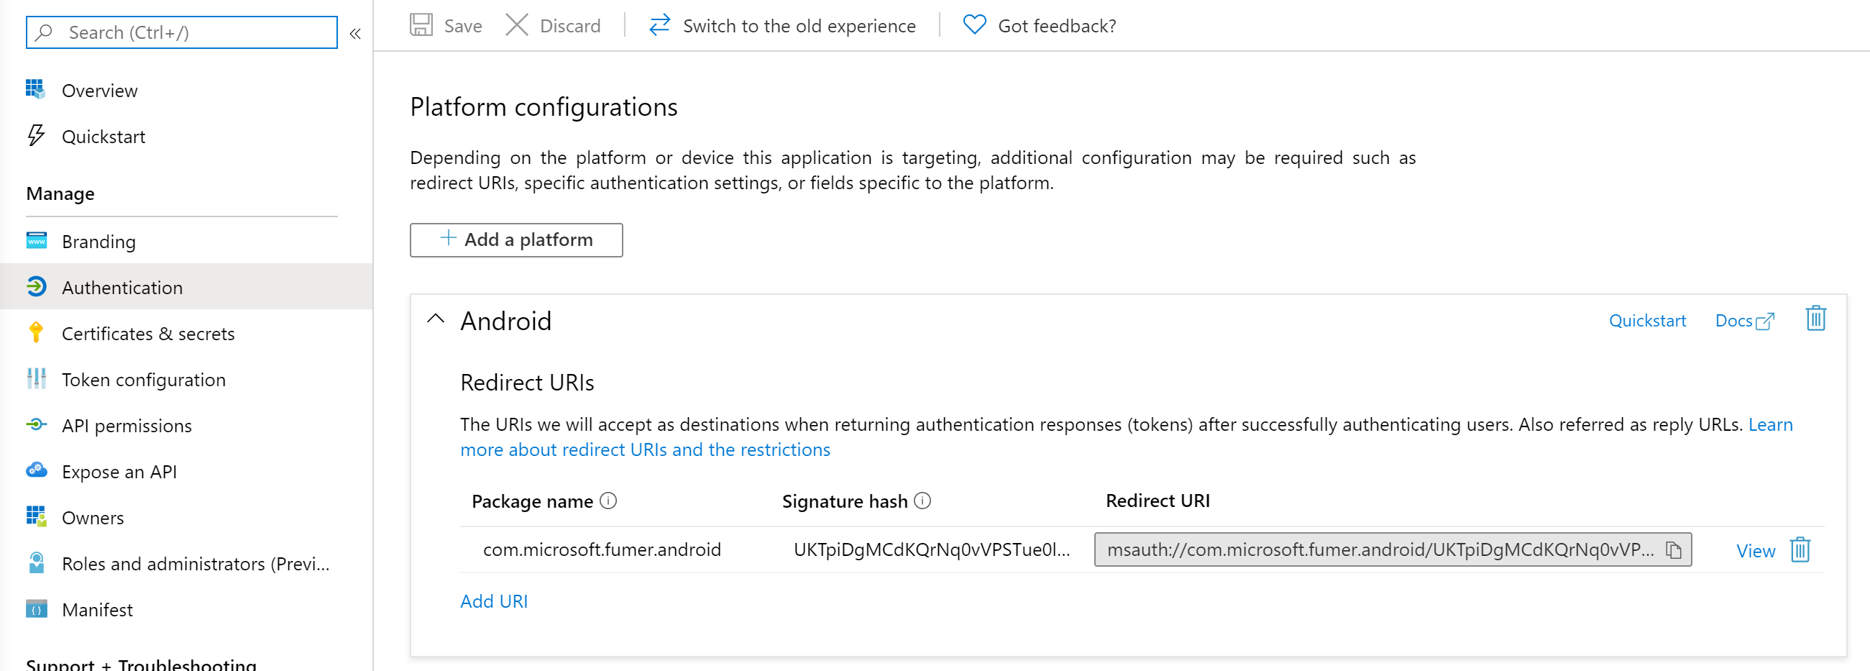Open Certificates & secrets page
The height and width of the screenshot is (671, 1870).
tap(148, 334)
